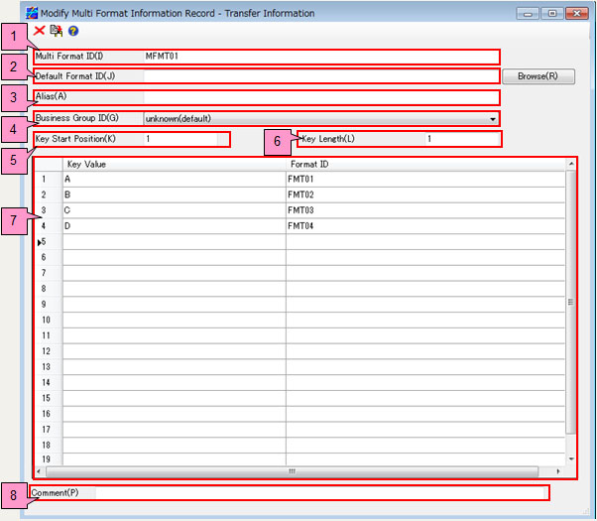Viewport: 597px width, 521px height.
Task: Click the application icon in title bar
Action: [31, 13]
